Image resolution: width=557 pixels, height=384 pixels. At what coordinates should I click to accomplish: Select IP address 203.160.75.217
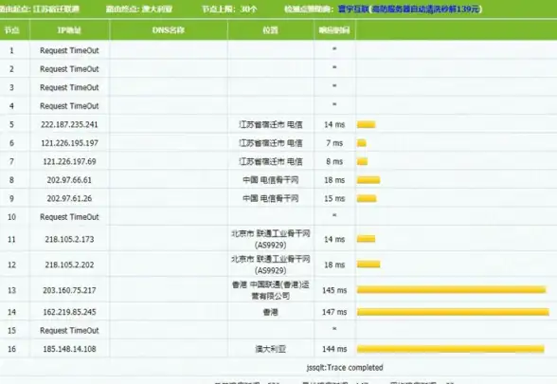(x=69, y=290)
